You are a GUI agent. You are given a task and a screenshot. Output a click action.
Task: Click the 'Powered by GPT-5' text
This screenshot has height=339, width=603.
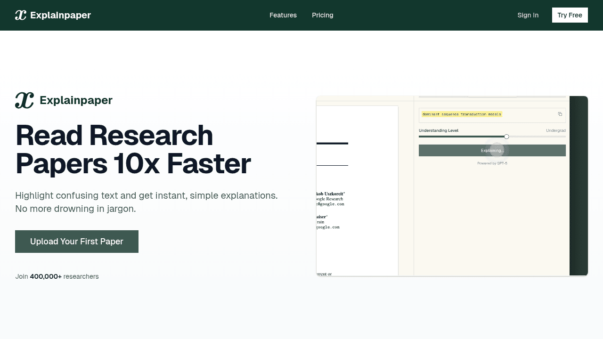[492, 163]
